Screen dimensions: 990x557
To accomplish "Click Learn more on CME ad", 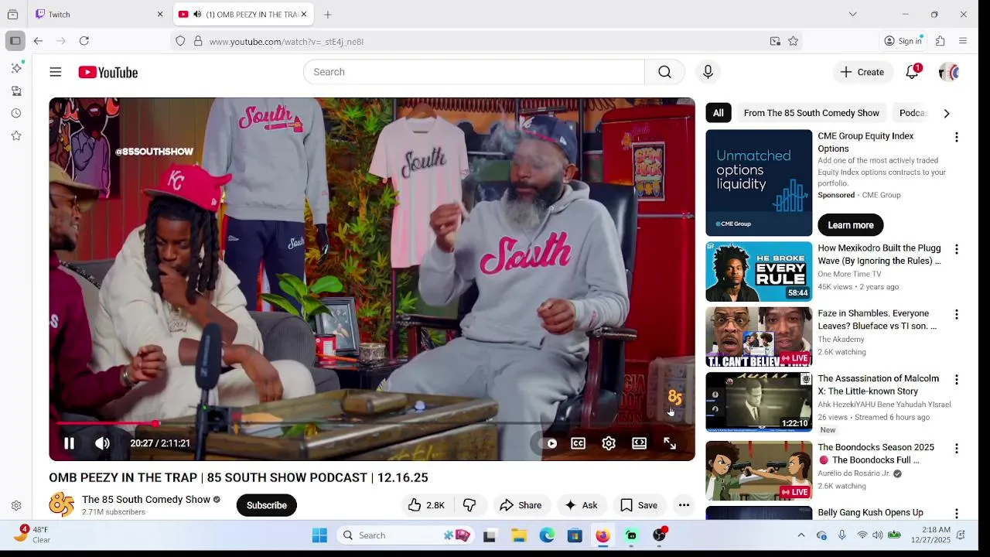I will [x=851, y=225].
